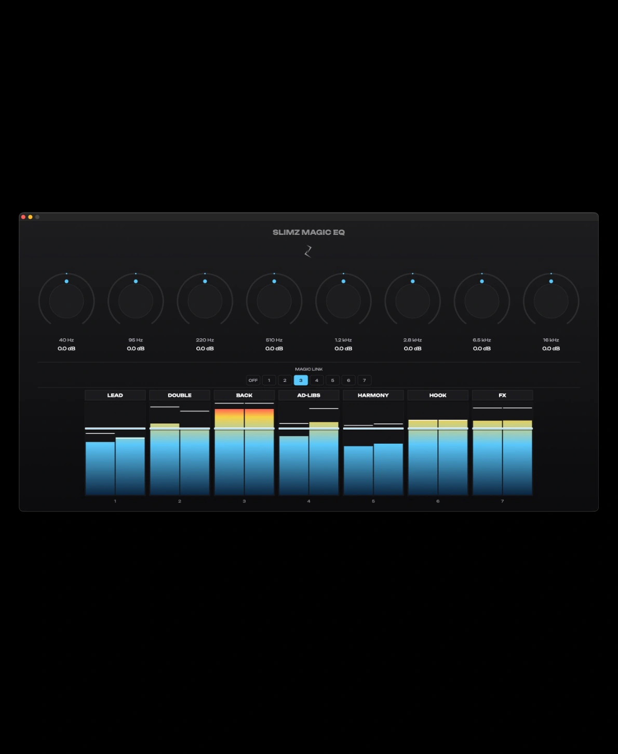Image resolution: width=618 pixels, height=754 pixels.
Task: Click the 1.2 kHz frequency label
Action: pos(343,340)
